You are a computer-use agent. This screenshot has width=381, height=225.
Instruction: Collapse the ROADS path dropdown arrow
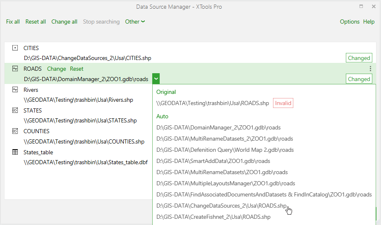pos(156,79)
